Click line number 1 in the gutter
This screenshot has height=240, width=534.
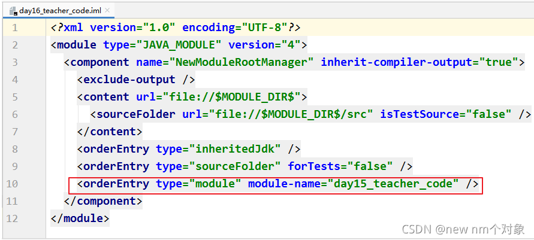(x=14, y=28)
